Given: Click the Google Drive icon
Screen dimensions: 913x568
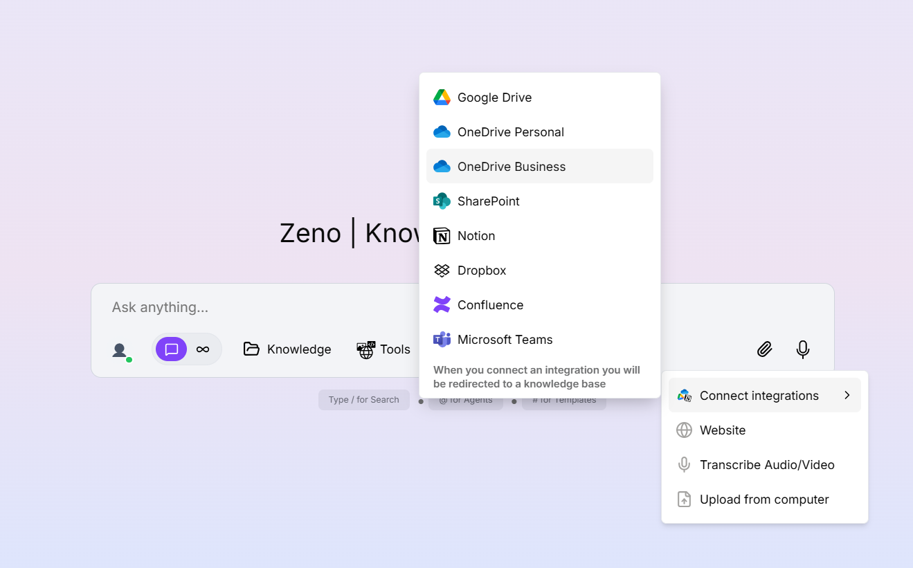Looking at the screenshot, I should click(x=442, y=97).
